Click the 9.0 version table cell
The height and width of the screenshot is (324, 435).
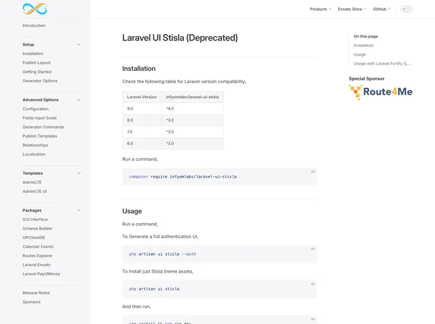point(142,109)
